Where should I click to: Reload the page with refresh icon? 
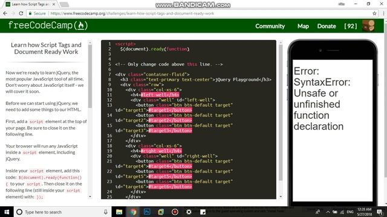[x=21, y=13]
